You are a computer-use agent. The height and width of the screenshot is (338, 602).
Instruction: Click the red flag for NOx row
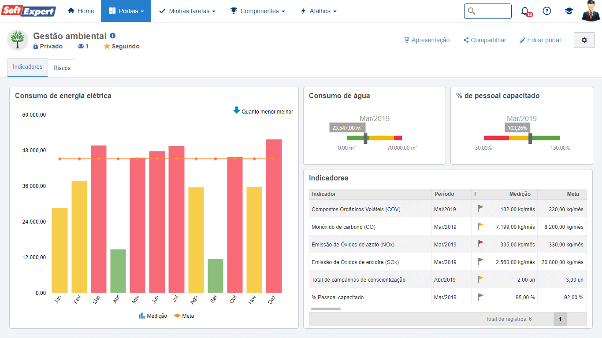(x=480, y=244)
